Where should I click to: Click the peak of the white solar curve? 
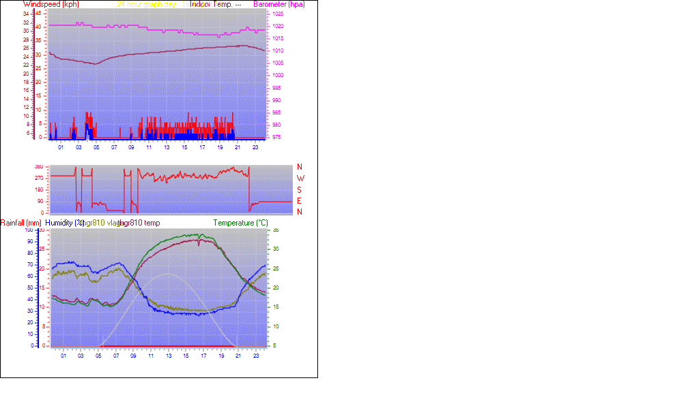tap(166, 274)
